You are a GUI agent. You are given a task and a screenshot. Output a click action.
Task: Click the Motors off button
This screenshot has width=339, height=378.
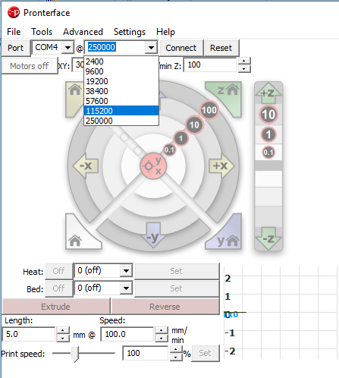30,66
